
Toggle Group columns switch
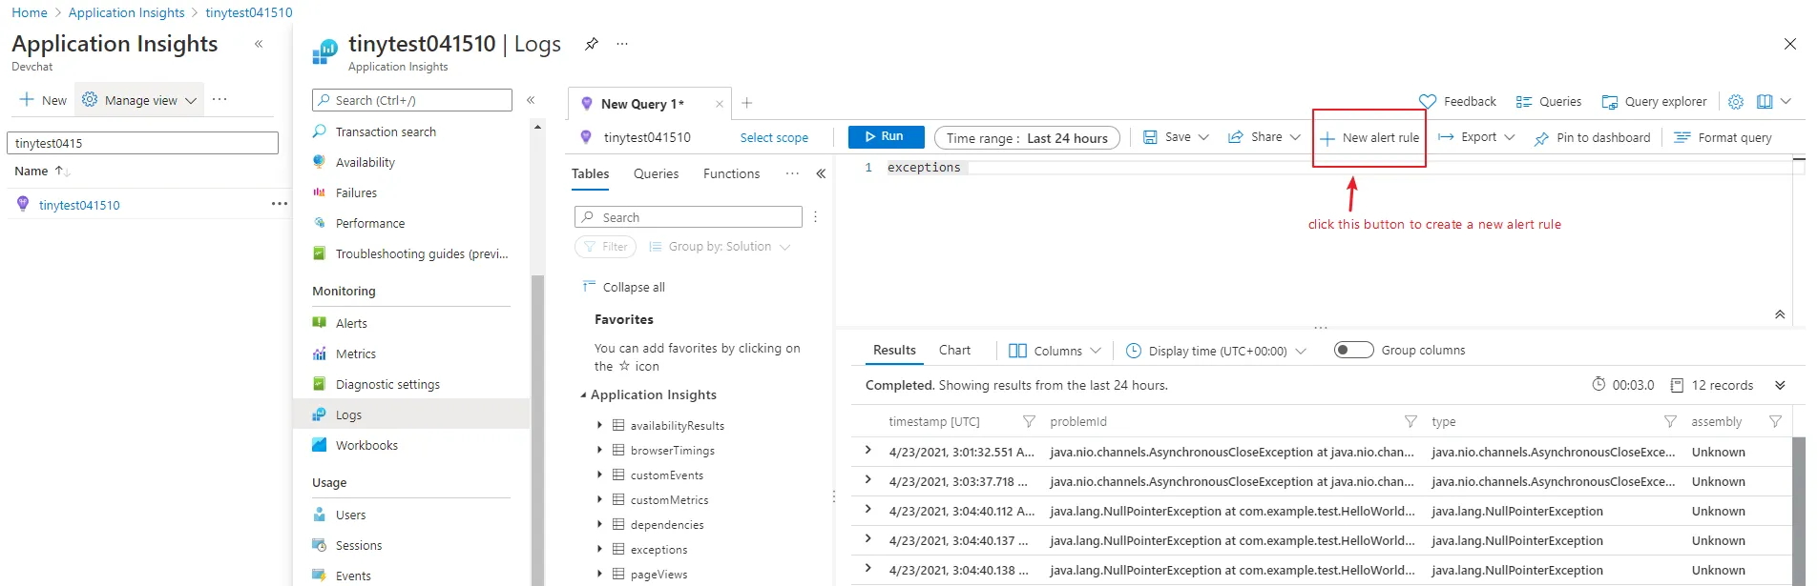tap(1353, 350)
